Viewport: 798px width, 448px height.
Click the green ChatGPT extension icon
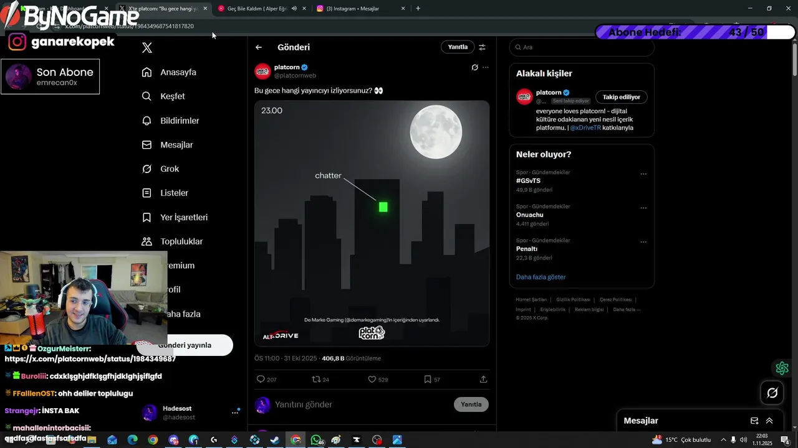(x=782, y=368)
